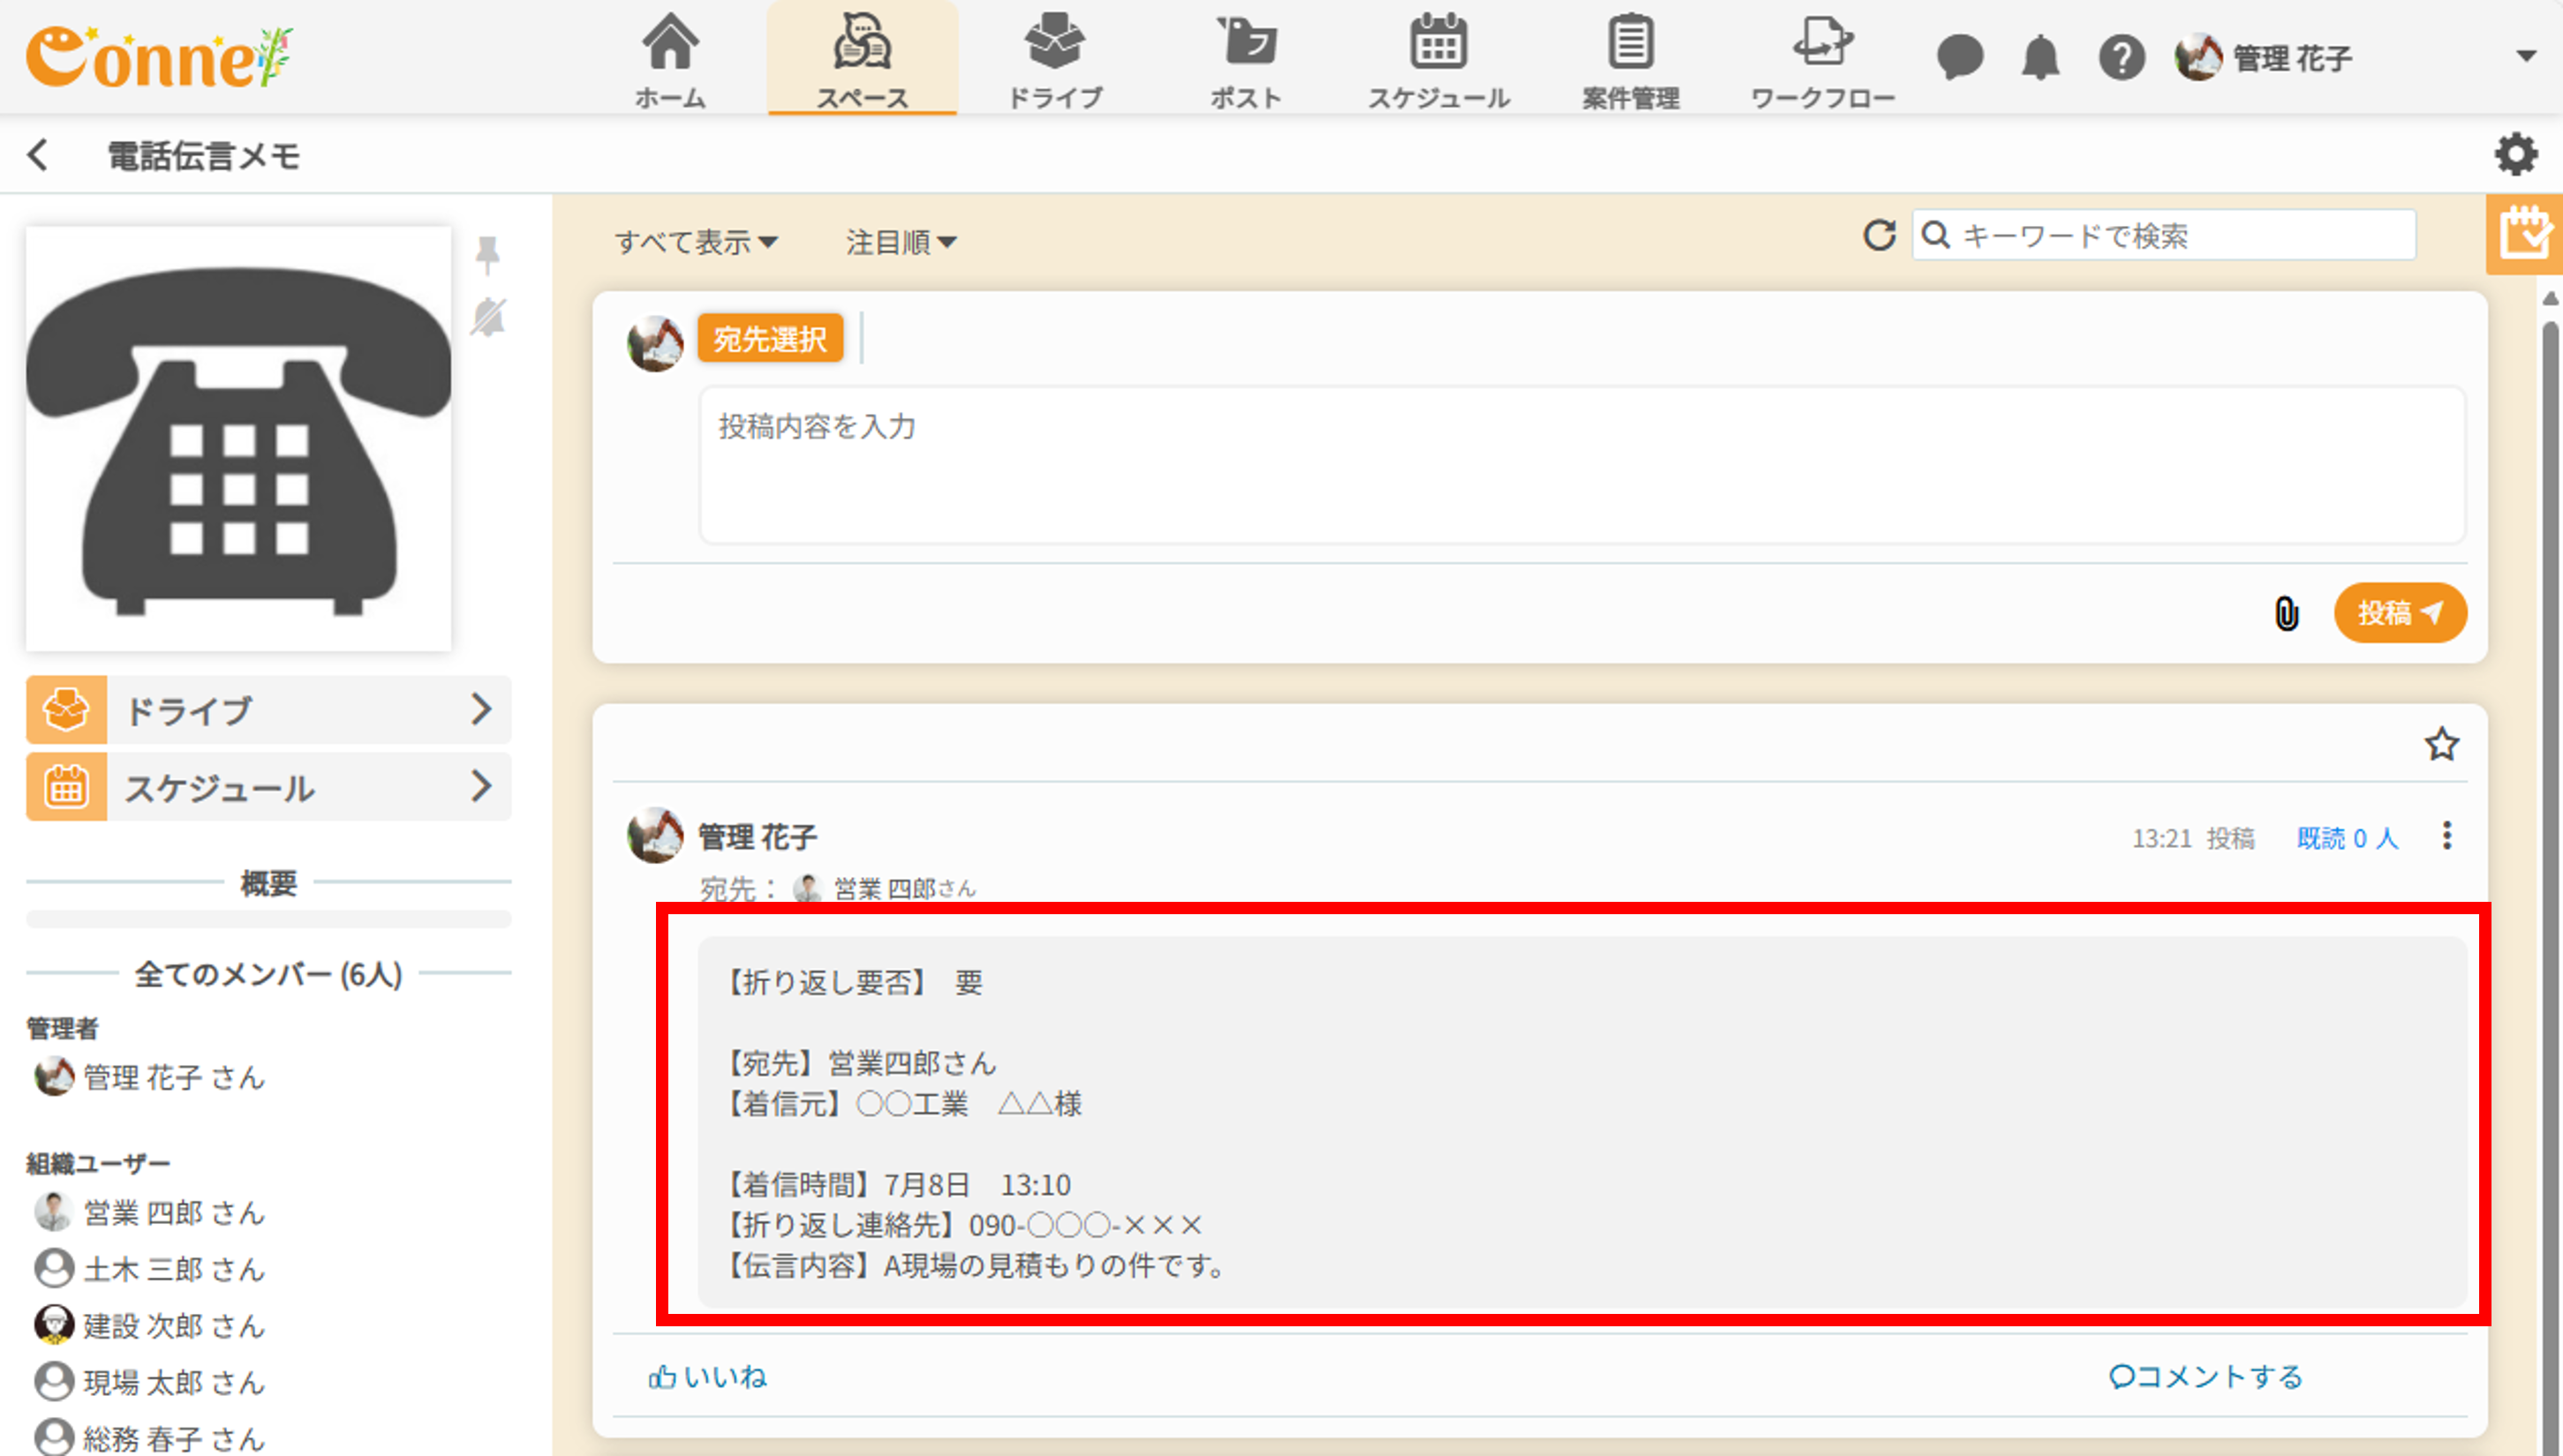Open the スケジュール sidebar link
Screen dimensions: 2563x1456
[x=268, y=787]
